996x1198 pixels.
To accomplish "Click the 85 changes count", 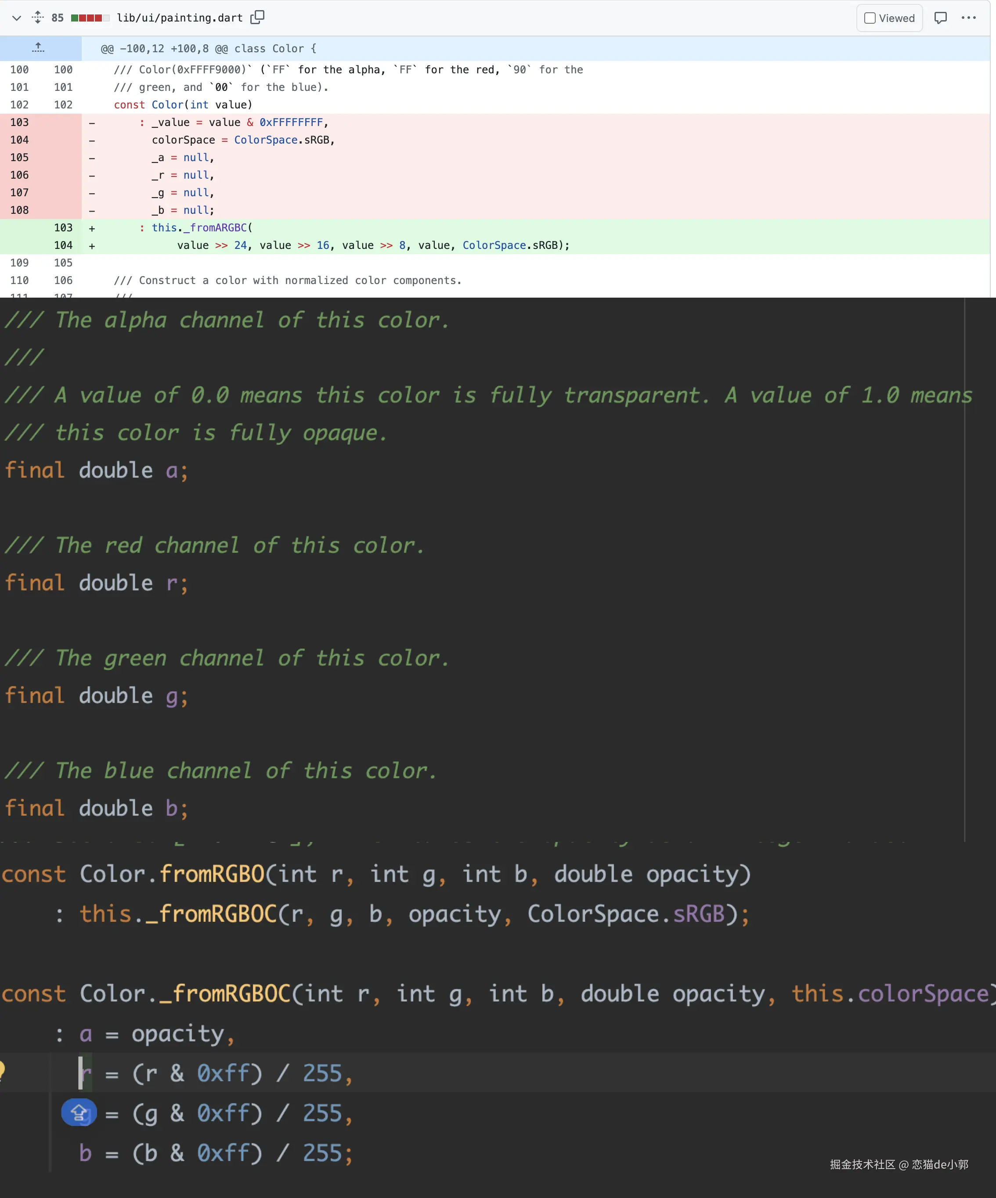I will (x=57, y=18).
